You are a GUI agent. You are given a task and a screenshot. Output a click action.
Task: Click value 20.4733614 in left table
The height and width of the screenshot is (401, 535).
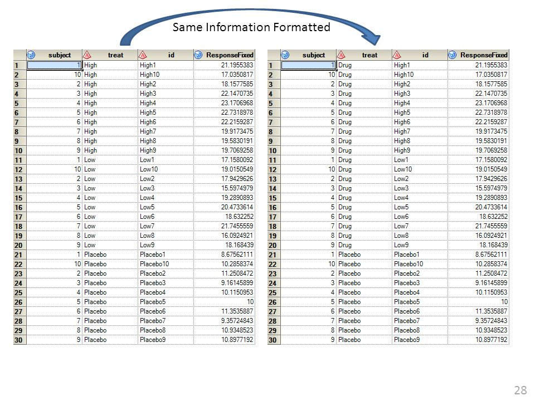click(224, 207)
